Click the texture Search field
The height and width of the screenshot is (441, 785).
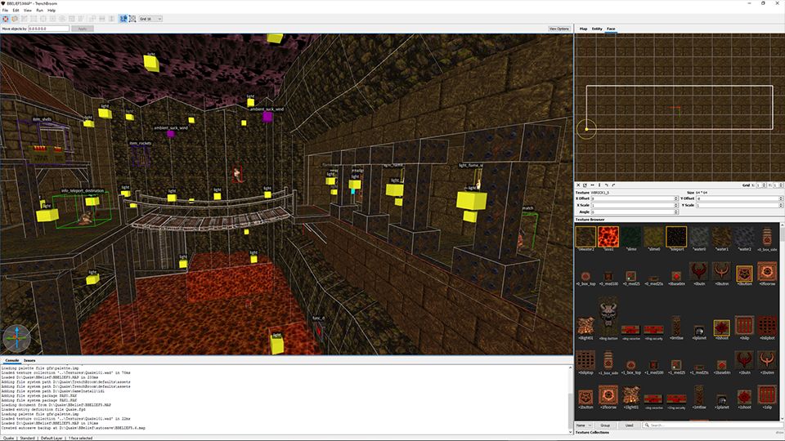711,425
